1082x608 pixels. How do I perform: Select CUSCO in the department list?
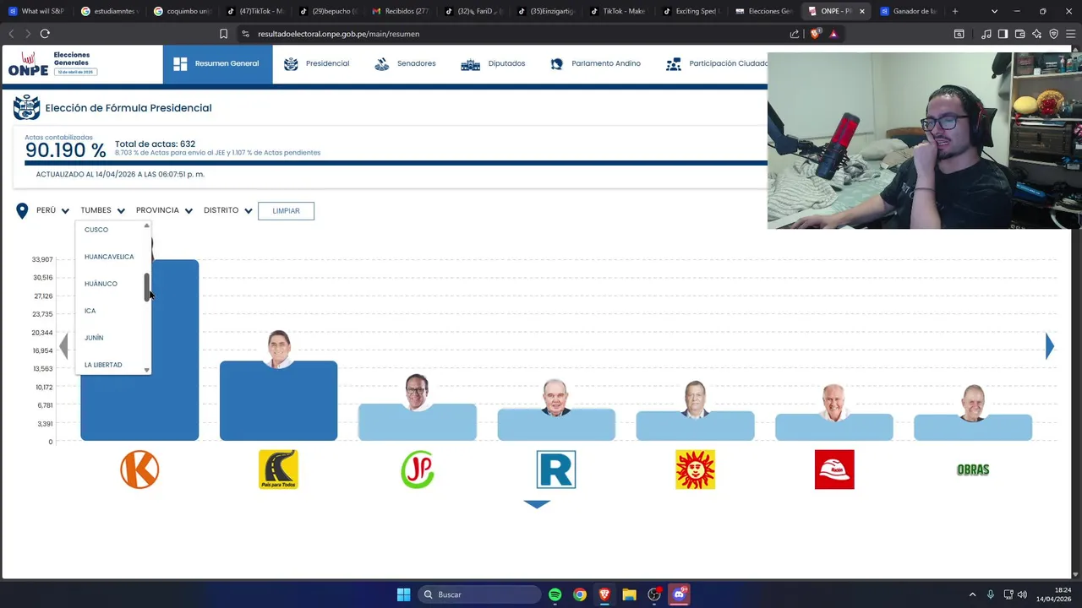pyautogui.click(x=96, y=230)
